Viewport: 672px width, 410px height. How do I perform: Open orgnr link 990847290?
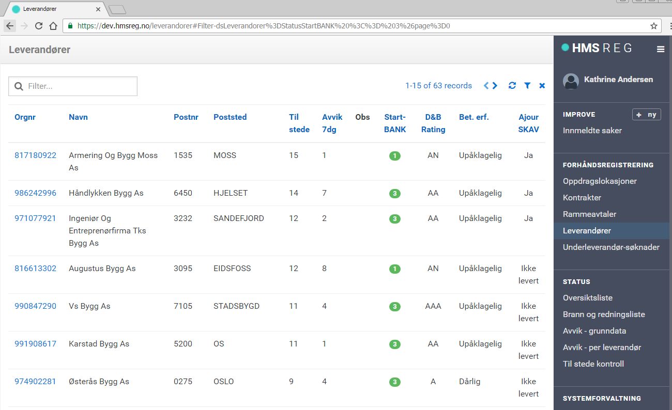tap(35, 306)
